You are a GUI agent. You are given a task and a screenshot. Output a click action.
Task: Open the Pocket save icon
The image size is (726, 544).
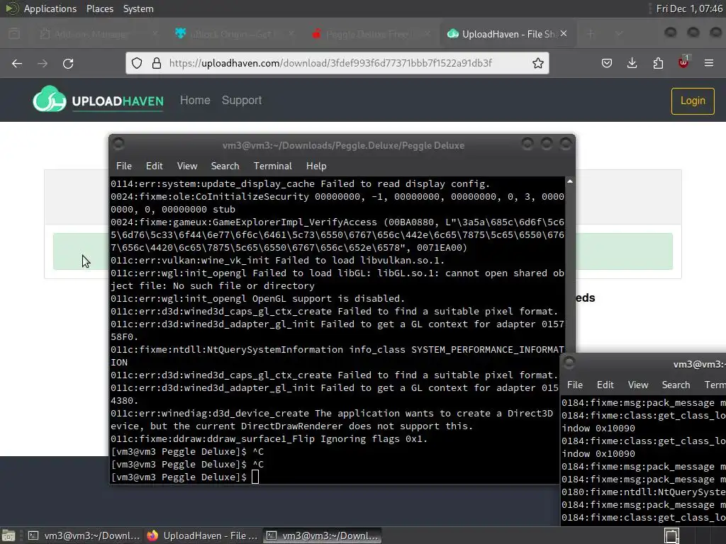[607, 63]
